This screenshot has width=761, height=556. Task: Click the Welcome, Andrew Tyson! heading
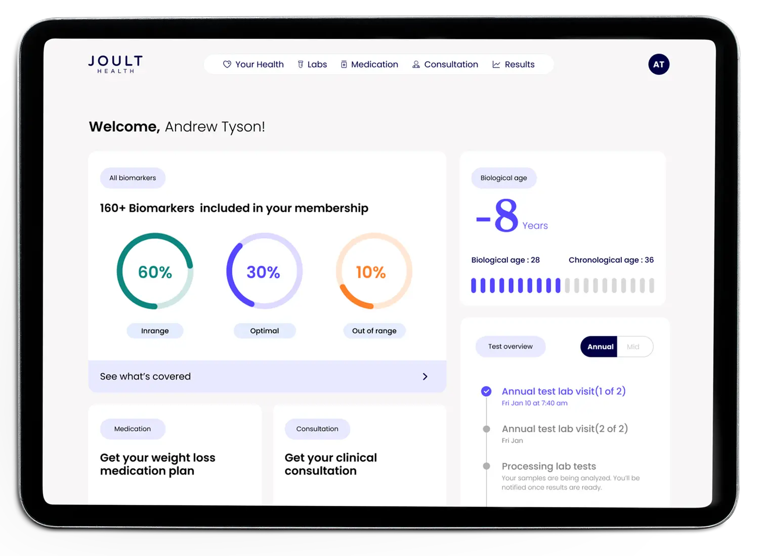click(177, 126)
